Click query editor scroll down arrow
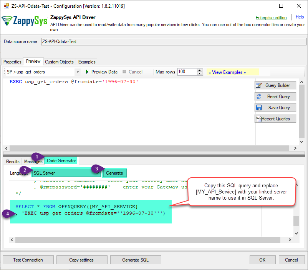 point(301,142)
